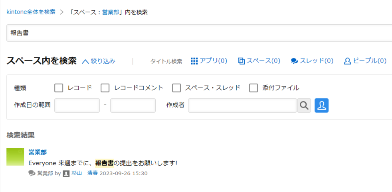Click the speech bubble icon beside スレッド(0)
The width and height of the screenshot is (392, 192).
(x=295, y=61)
